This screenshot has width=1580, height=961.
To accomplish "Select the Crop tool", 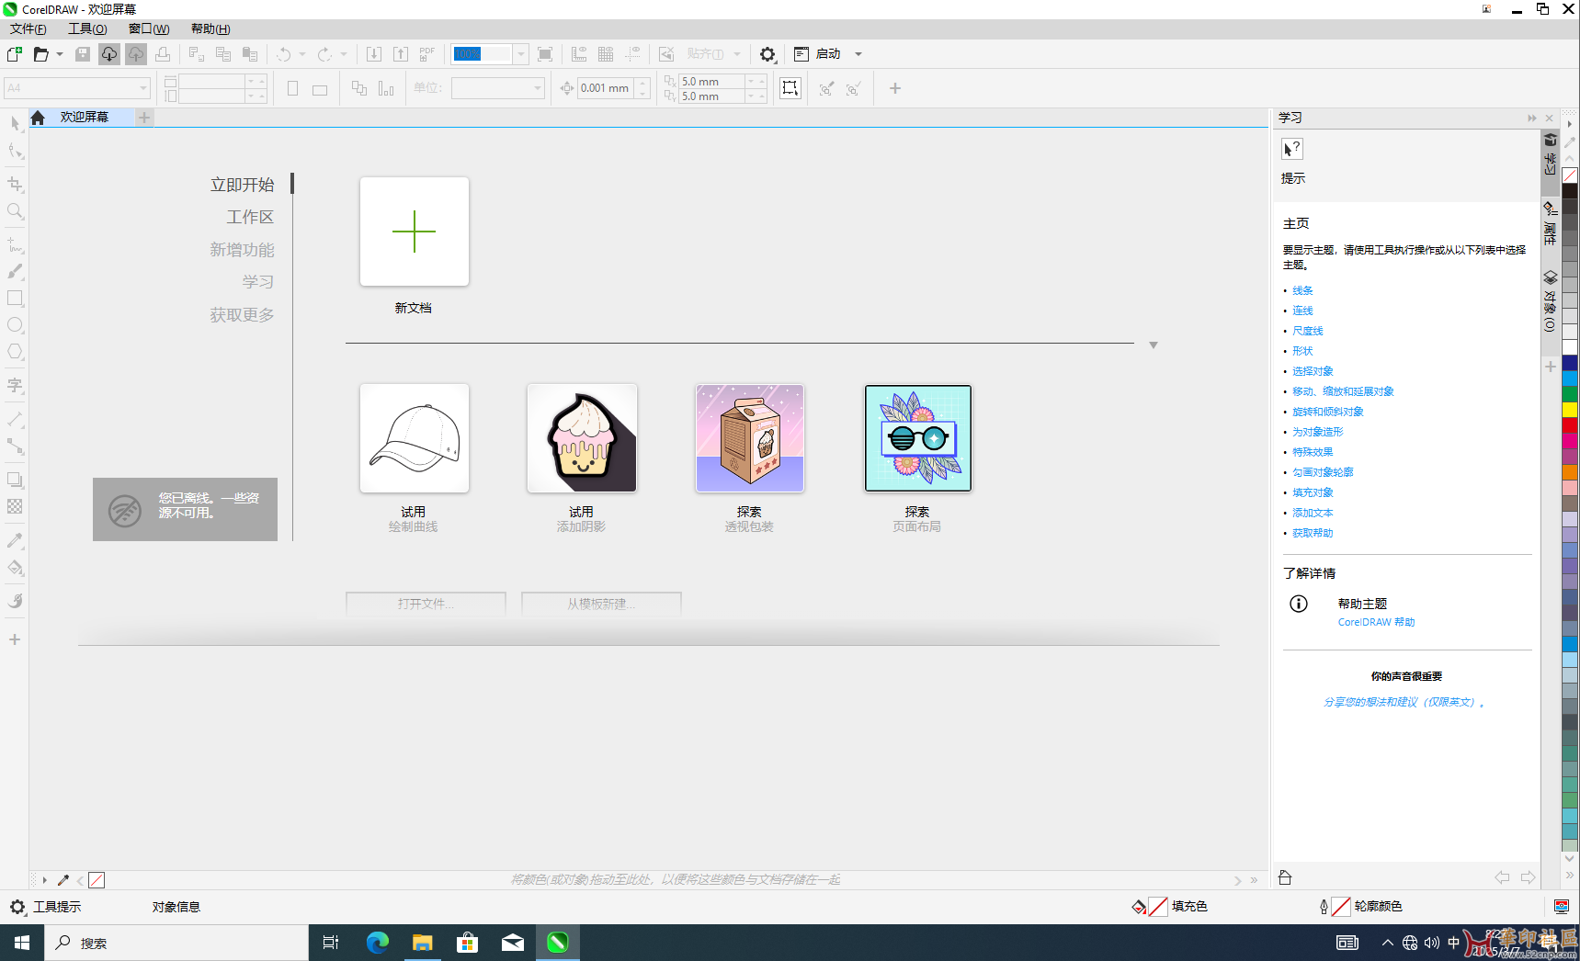I will tap(15, 185).
